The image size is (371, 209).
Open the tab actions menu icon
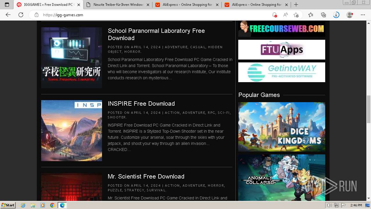(7, 5)
